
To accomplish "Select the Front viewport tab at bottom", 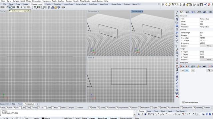I will pyautogui.click(x=20, y=104).
